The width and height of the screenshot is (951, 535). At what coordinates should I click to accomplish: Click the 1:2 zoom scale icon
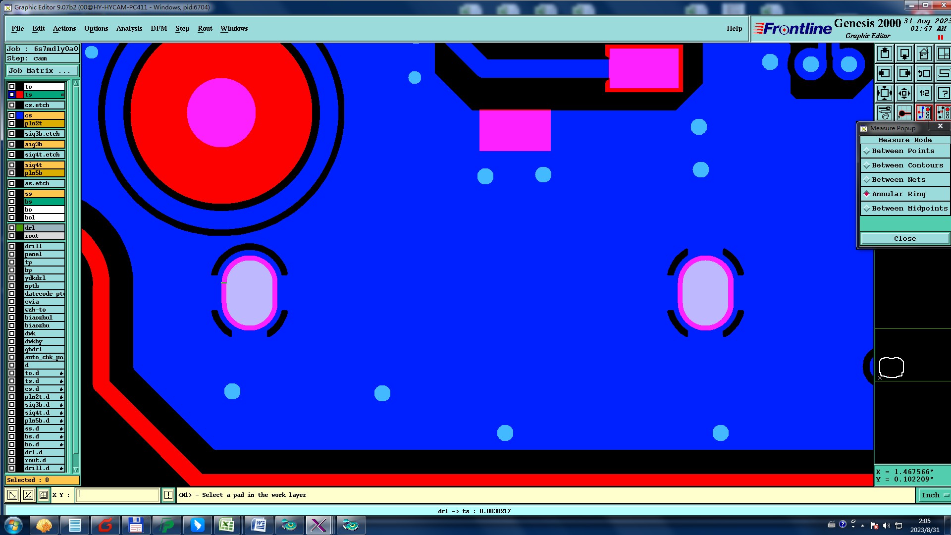coord(924,93)
